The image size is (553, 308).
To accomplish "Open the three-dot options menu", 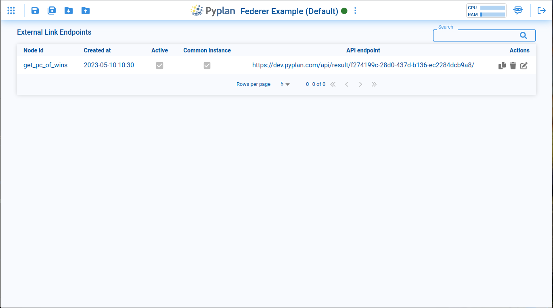I will pos(355,10).
